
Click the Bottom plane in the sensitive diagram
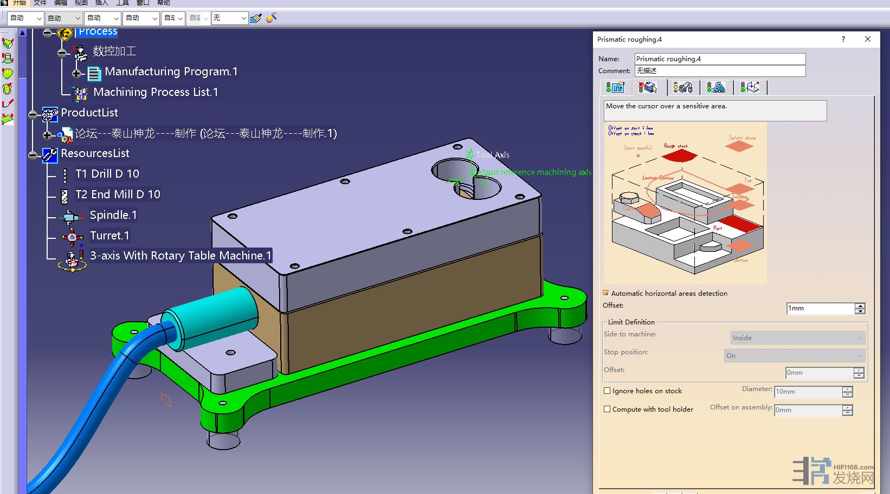point(740,246)
